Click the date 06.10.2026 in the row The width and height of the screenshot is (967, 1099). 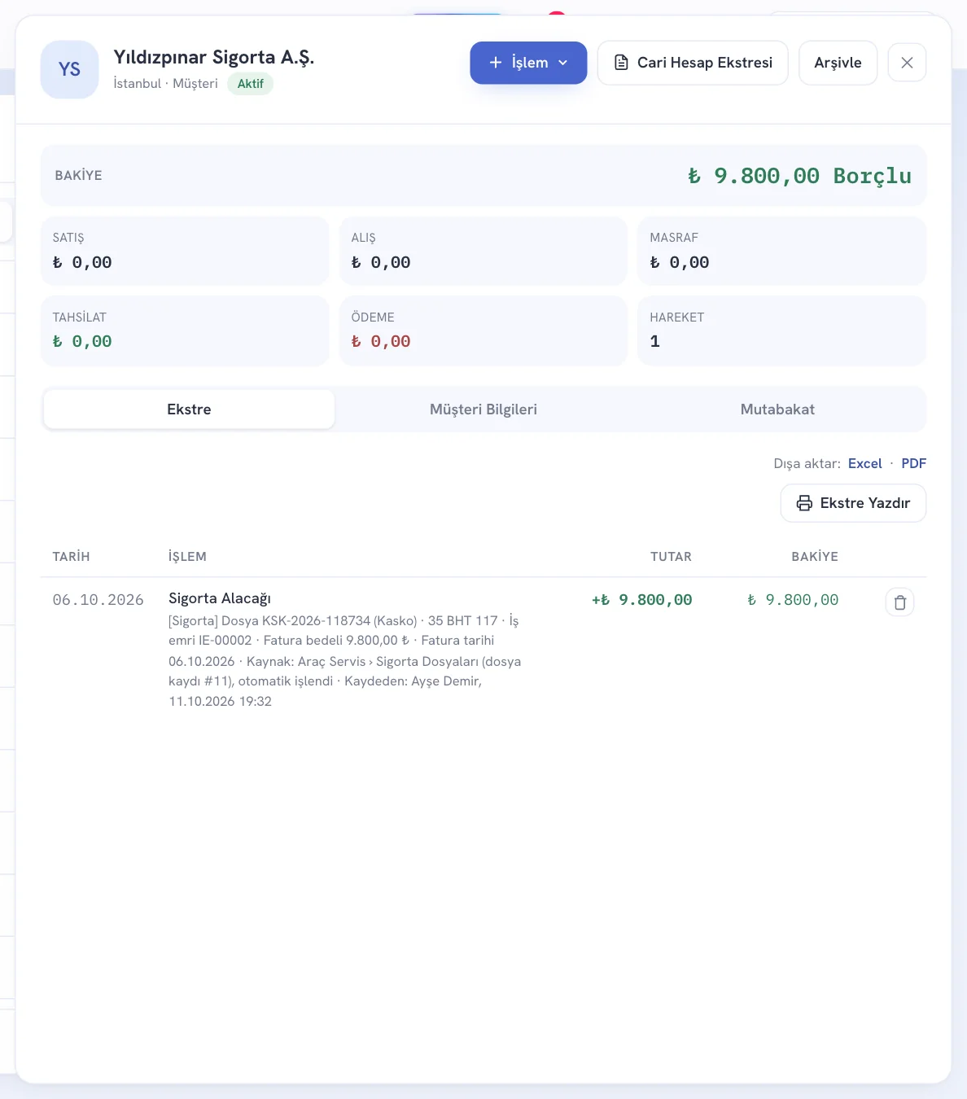pyautogui.click(x=98, y=600)
